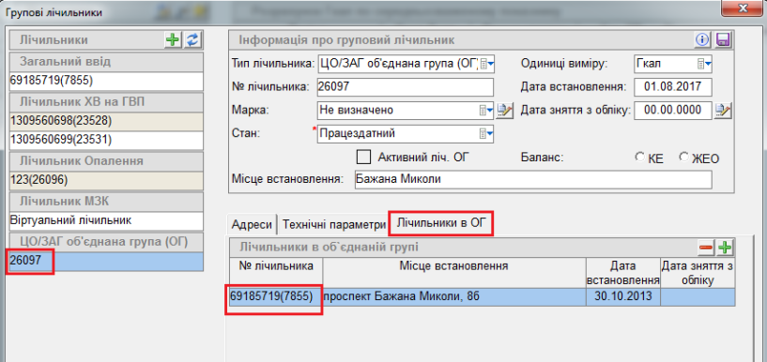Open the Технічні параметри tab
The width and height of the screenshot is (767, 362).
click(333, 225)
